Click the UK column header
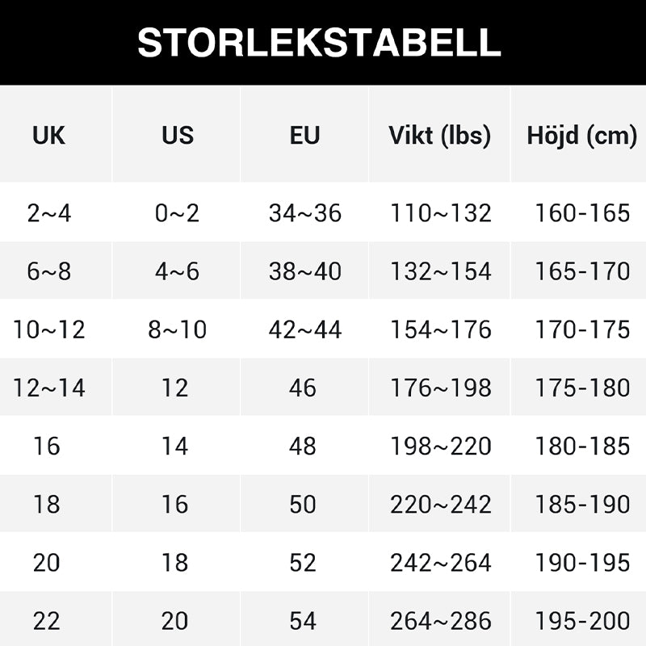Image resolution: width=646 pixels, height=646 pixels. click(x=48, y=136)
